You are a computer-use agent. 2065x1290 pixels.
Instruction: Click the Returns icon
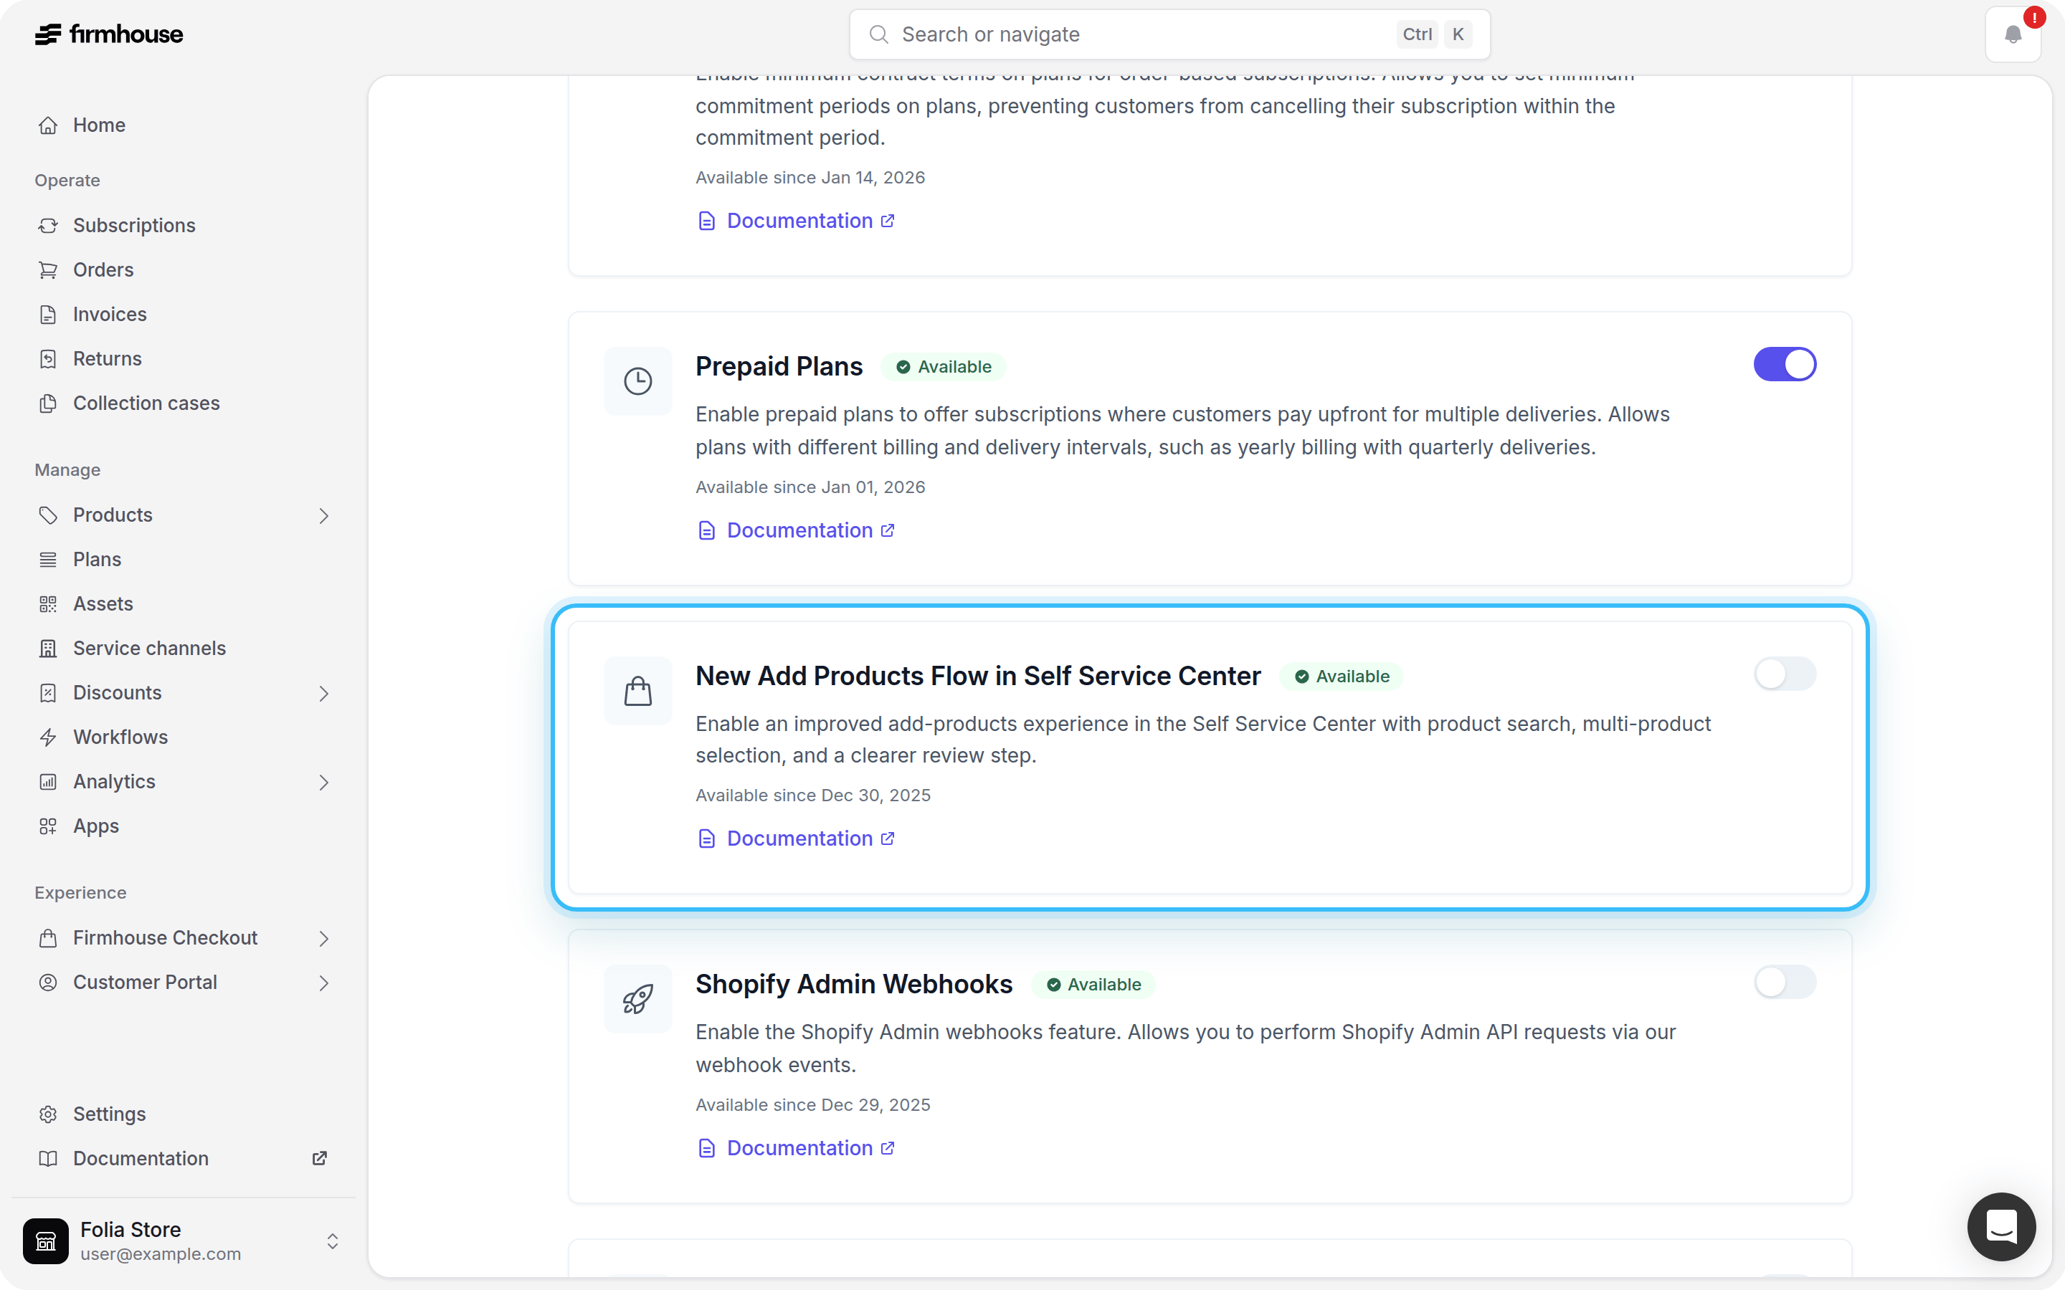coord(49,358)
